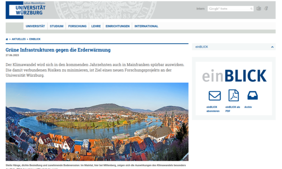Viewport: 282px width, 169px height.
Task: Open the LEHRE menu
Action: (x=96, y=26)
